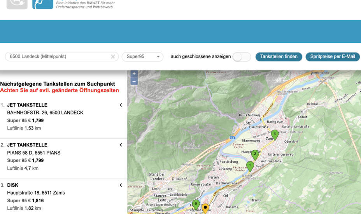Click the grey car logo icon

pyautogui.click(x=17, y=4)
